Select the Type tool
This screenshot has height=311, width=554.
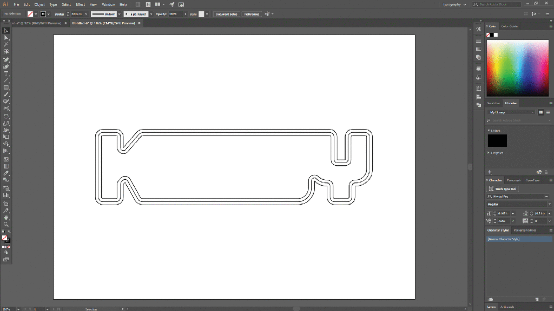[x=6, y=73]
